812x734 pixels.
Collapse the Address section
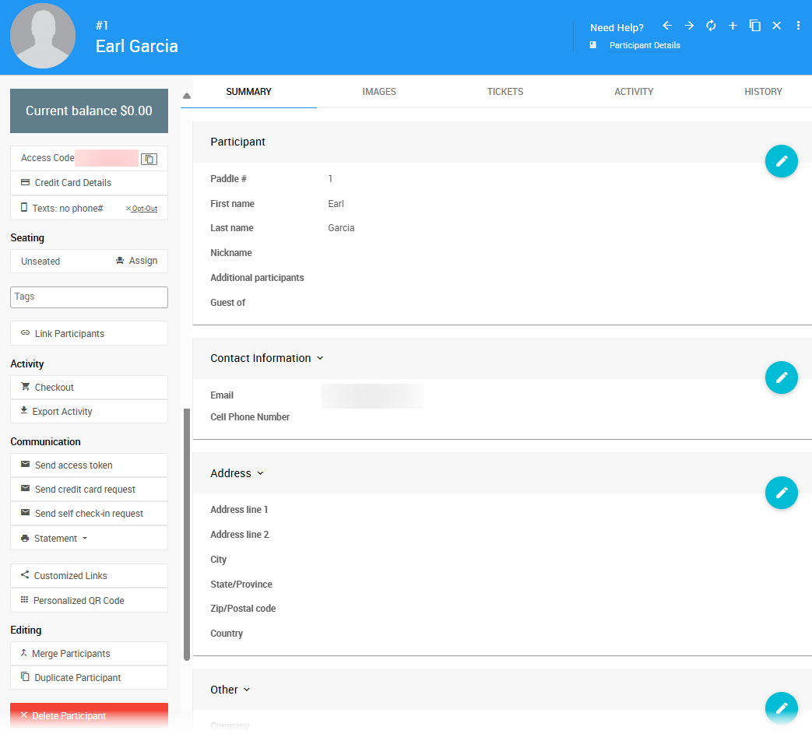260,473
